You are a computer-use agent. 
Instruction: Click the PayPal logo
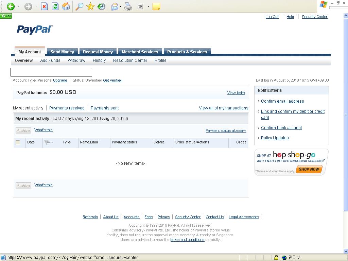(x=35, y=30)
